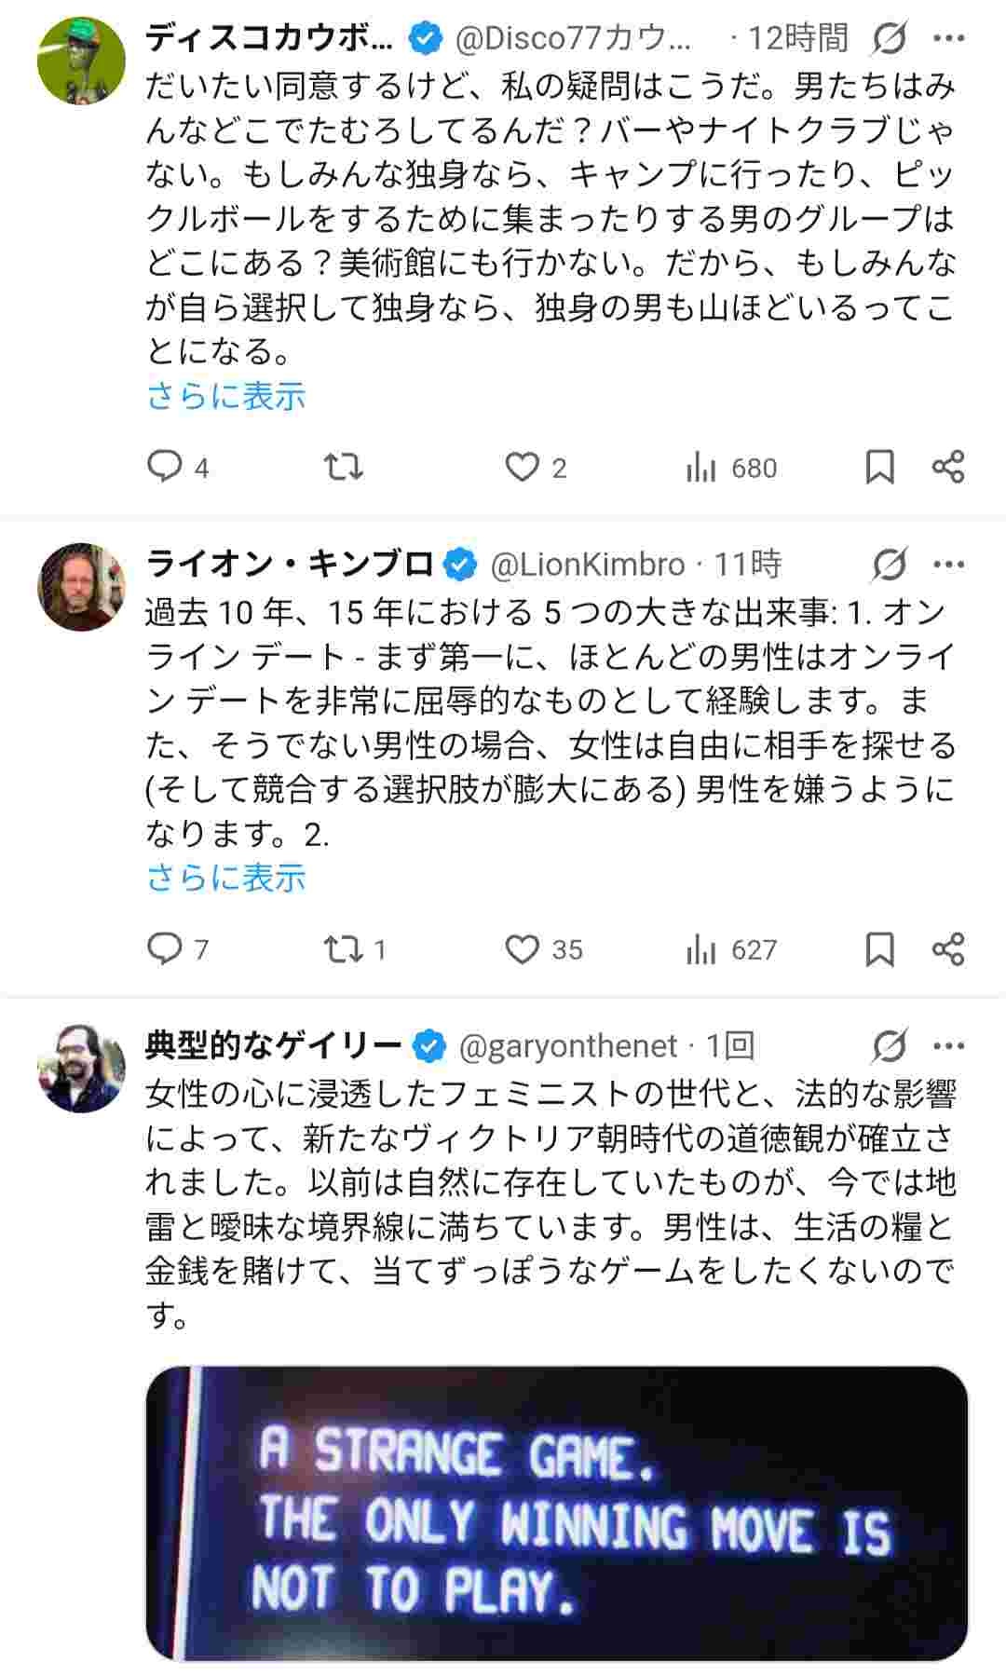Image resolution: width=1006 pixels, height=1676 pixels.
Task: Share the LionKimbro post
Action: (948, 948)
